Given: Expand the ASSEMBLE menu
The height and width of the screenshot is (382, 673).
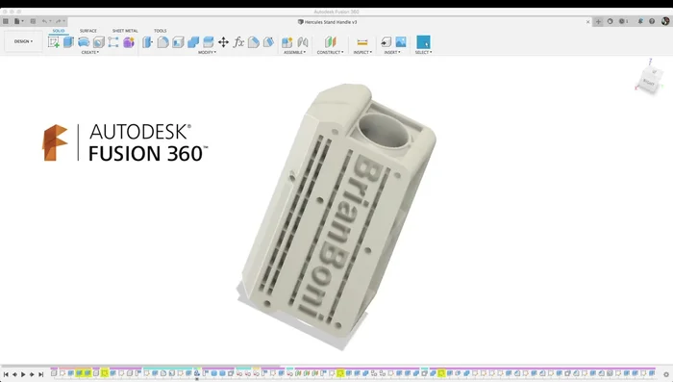Looking at the screenshot, I should pos(295,52).
